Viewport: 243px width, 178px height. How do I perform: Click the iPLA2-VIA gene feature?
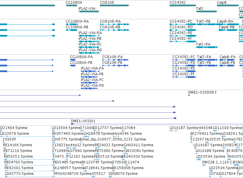[89, 11]
